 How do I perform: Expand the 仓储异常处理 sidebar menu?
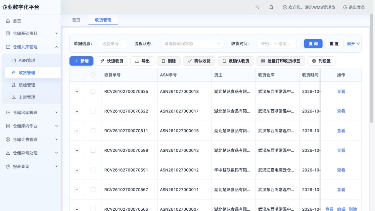click(x=30, y=153)
